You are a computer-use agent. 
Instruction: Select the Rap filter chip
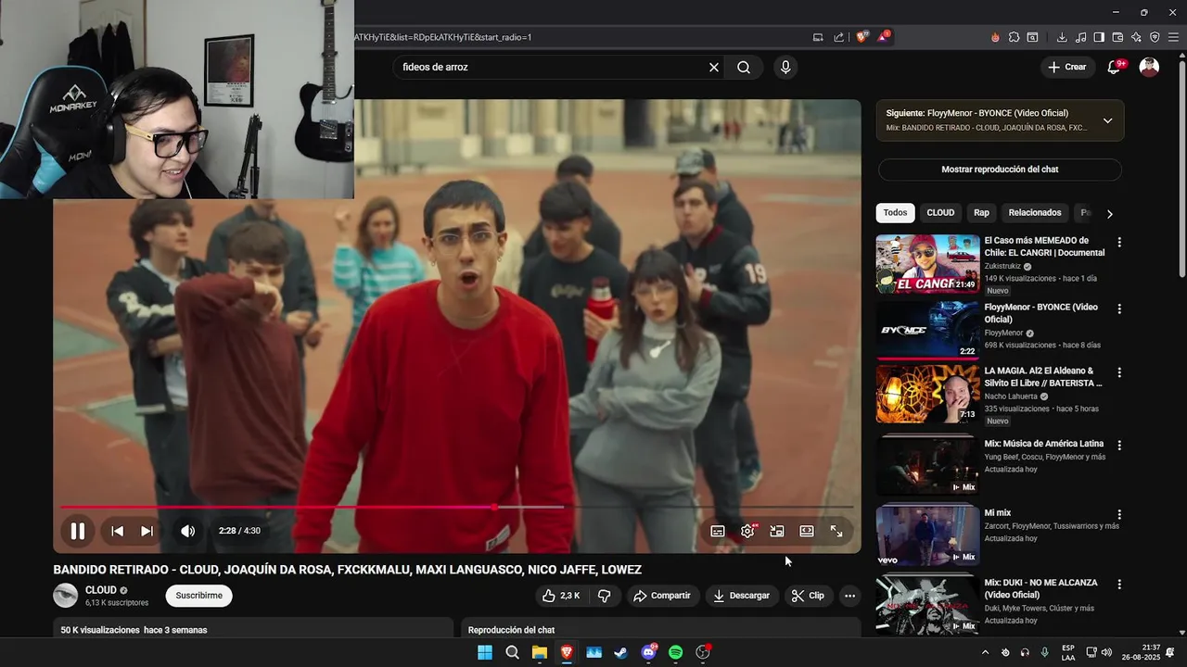(x=981, y=213)
